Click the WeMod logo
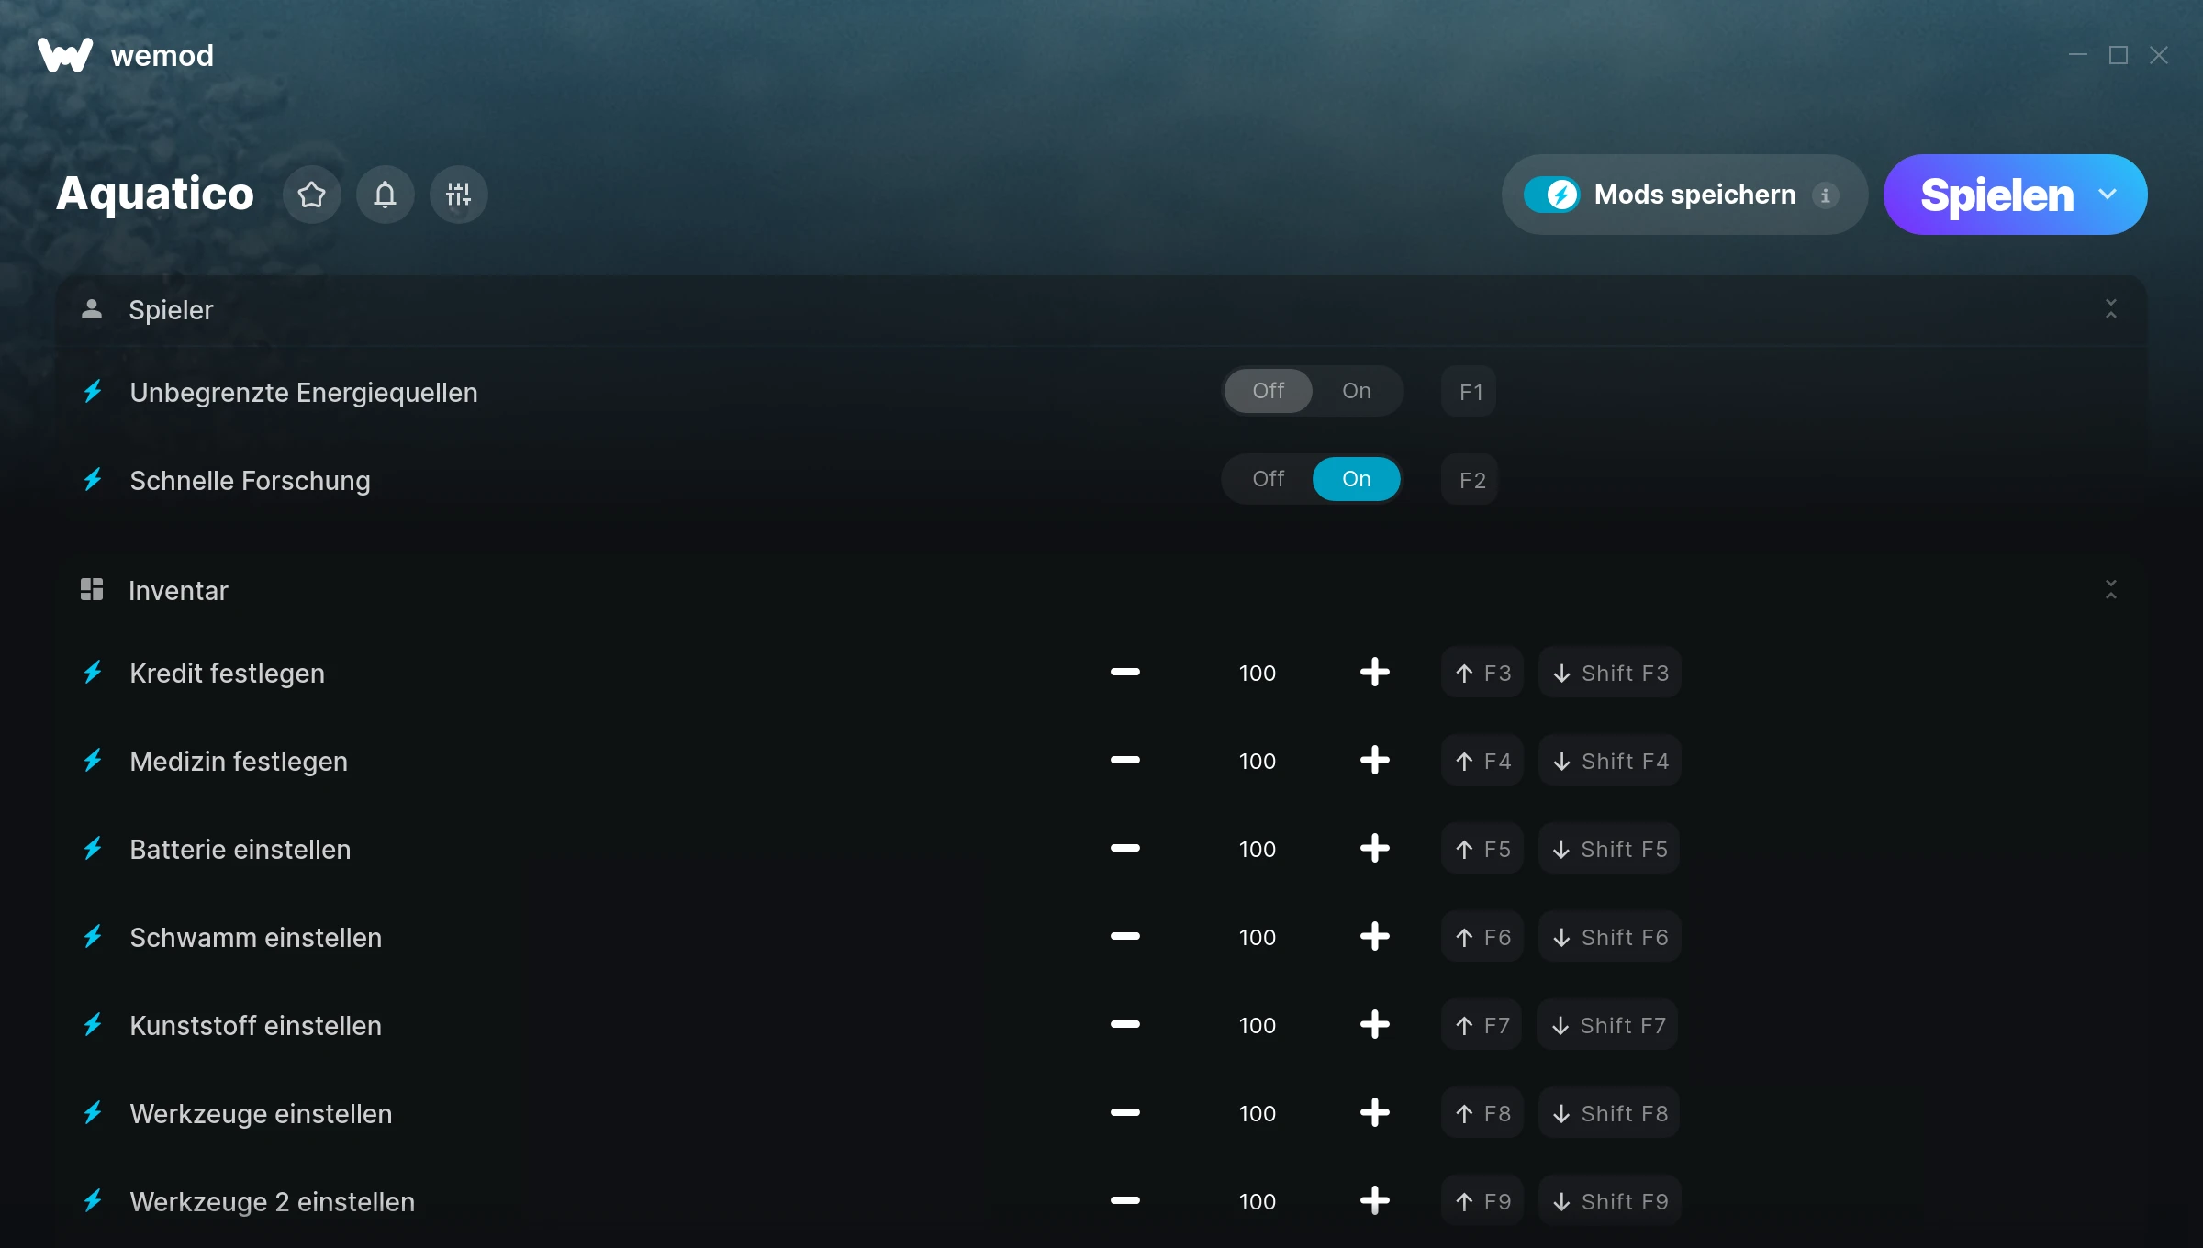The height and width of the screenshot is (1248, 2203). tap(65, 56)
